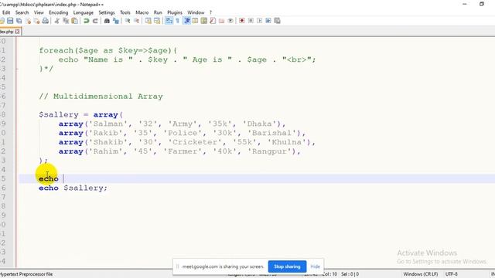495x278 pixels.
Task: Click Hypertext Preprocessor file status text
Action: [x=26, y=274]
